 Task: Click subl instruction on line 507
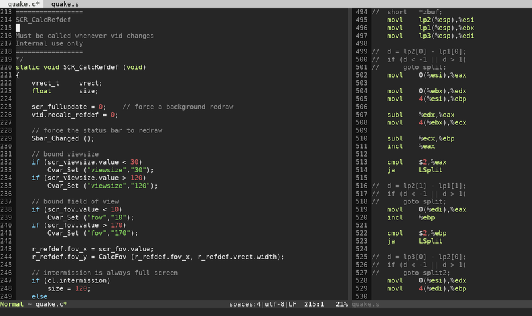(395, 115)
